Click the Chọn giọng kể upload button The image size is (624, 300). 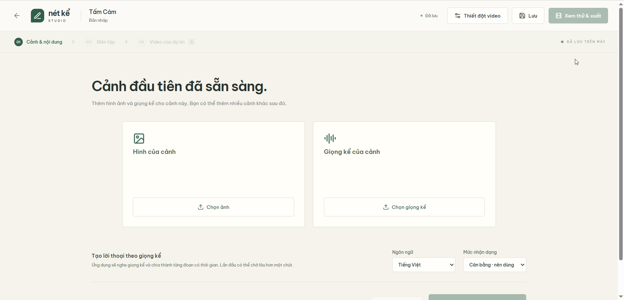(x=404, y=207)
